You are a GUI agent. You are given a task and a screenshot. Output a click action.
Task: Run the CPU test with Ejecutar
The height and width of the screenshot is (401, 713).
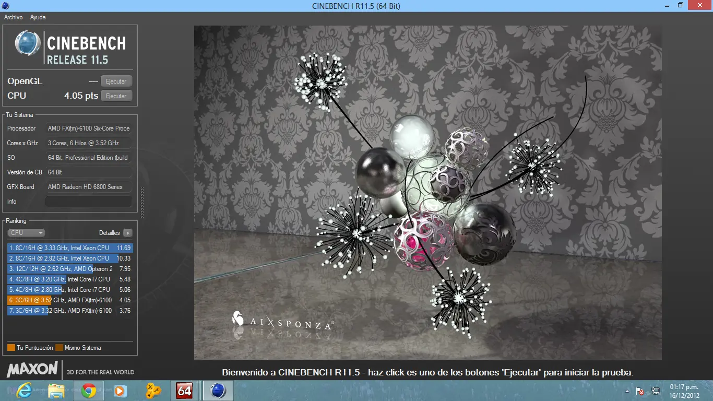point(116,96)
